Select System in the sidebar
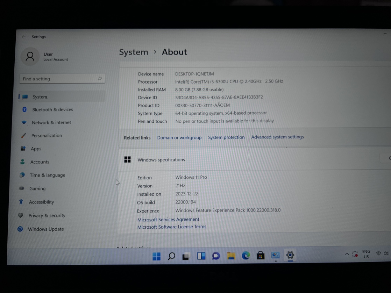Viewport: 391px width, 293px height. click(62, 97)
